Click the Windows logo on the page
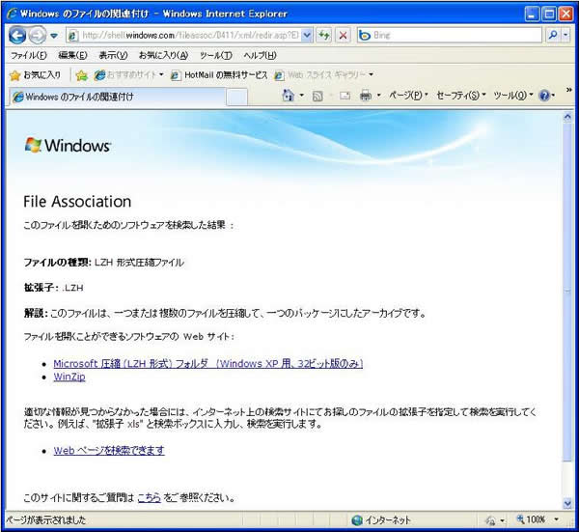The image size is (579, 532). tap(68, 145)
